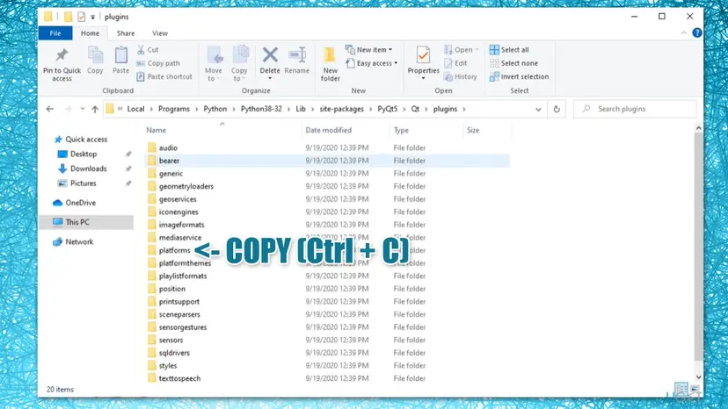Click site-packages in address path
Screen dimensions: 728x409
pos(341,109)
